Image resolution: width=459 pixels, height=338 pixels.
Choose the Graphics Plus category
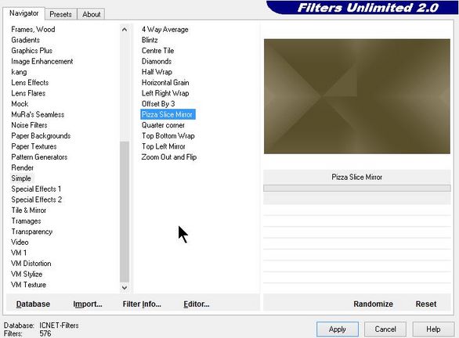[x=31, y=51]
